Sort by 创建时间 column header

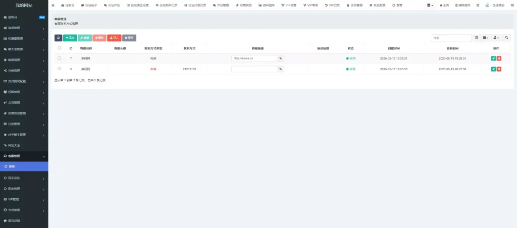(x=394, y=48)
